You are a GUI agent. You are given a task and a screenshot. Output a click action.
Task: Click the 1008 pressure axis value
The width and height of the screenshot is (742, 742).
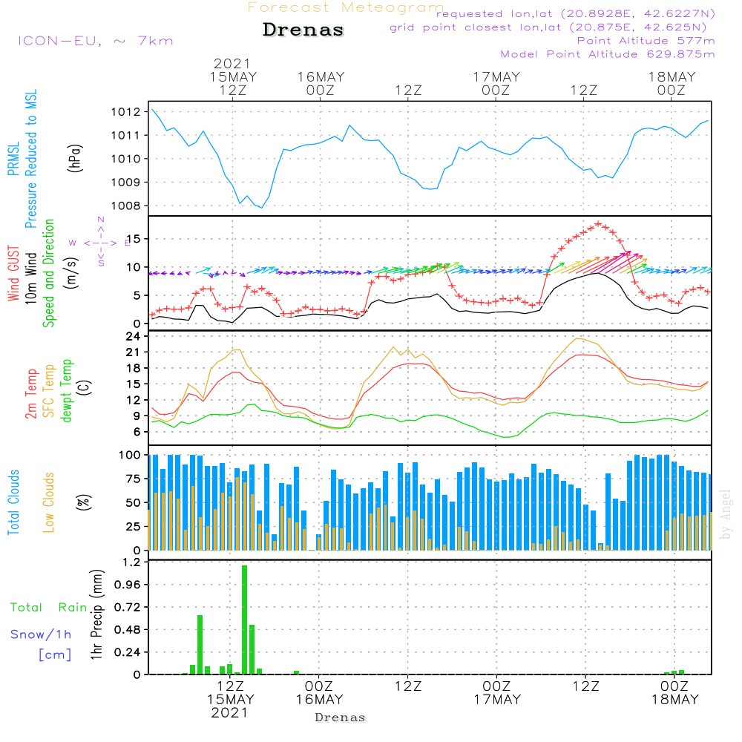click(x=126, y=206)
